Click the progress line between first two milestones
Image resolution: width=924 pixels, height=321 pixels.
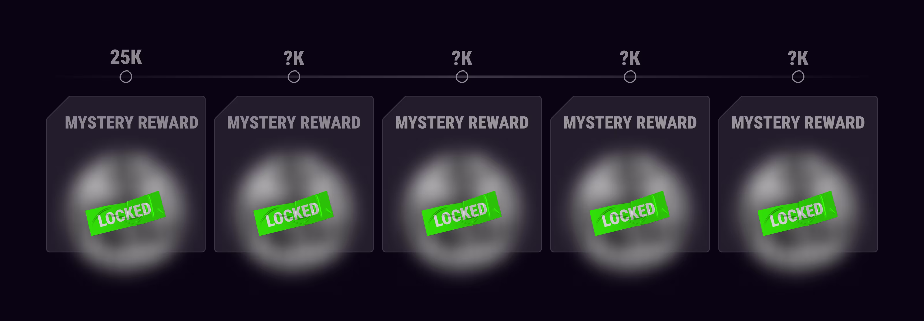pyautogui.click(x=210, y=77)
